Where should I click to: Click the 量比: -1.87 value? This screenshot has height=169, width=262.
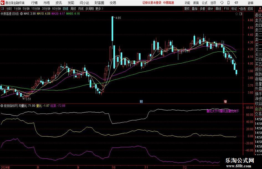click(x=43, y=106)
